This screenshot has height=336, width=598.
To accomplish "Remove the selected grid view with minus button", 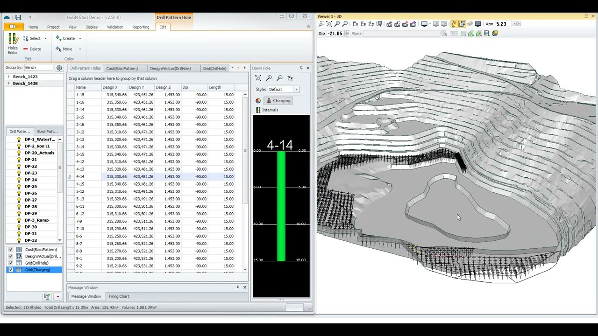I will (x=58, y=296).
